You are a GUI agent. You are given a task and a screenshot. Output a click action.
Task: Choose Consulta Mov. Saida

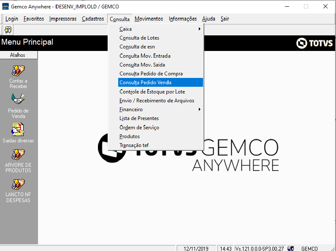[x=160, y=65]
